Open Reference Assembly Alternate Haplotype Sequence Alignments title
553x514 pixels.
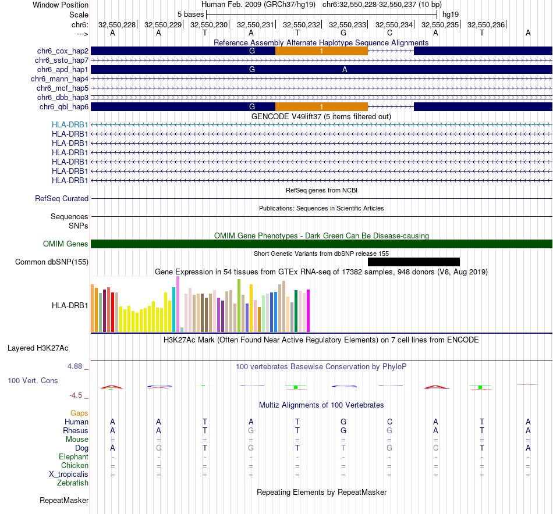point(321,42)
